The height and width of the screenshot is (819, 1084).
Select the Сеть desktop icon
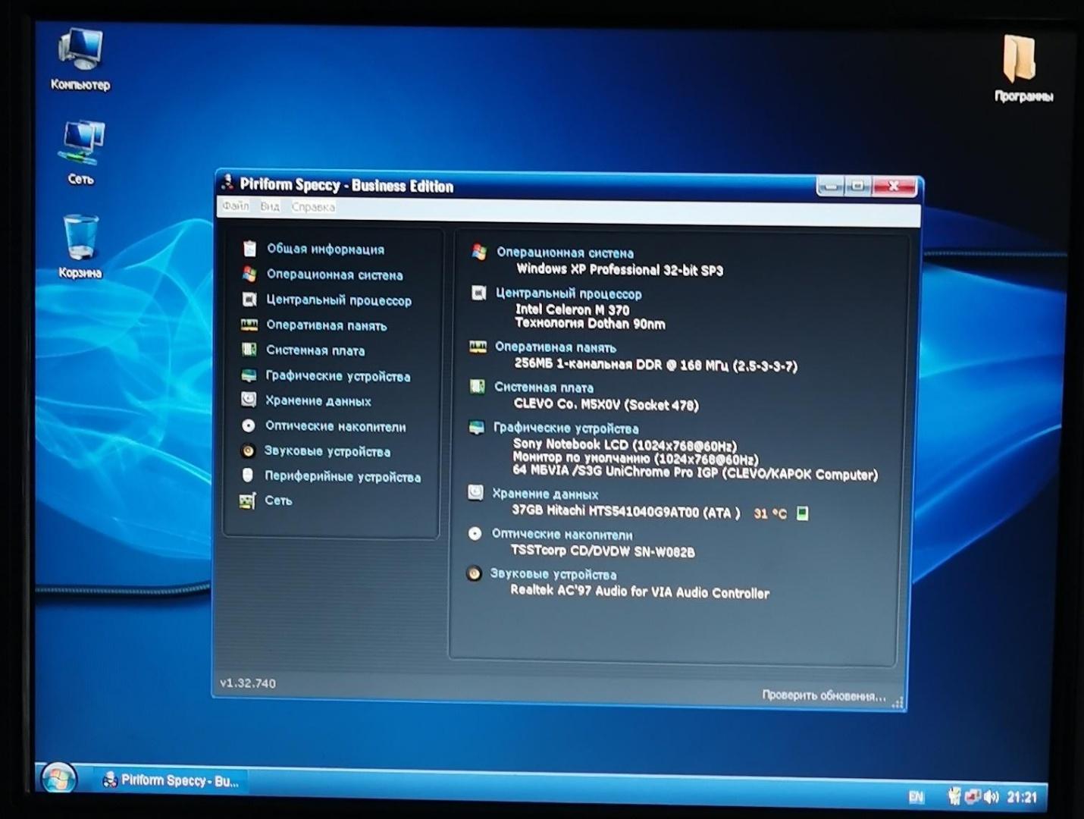click(x=81, y=152)
